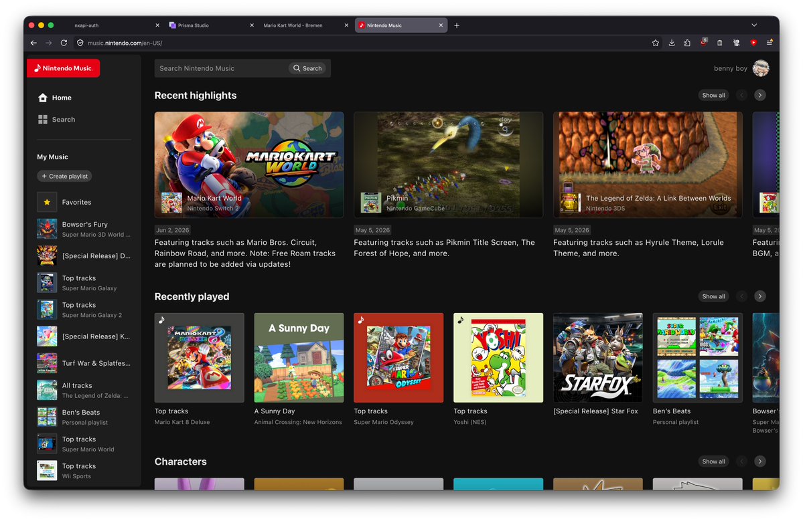803x521 pixels.
Task: Open the Star Fox Special Release cover
Action: coord(597,357)
